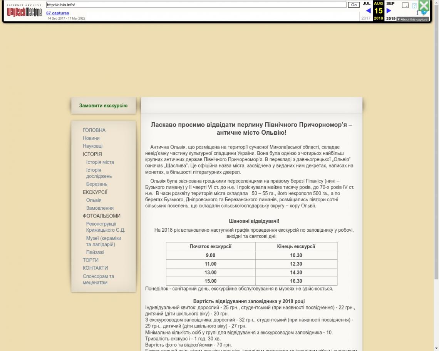Close the Wayback toolbar with the green X
Image resolution: width=439 pixels, height=351 pixels.
click(x=424, y=5)
